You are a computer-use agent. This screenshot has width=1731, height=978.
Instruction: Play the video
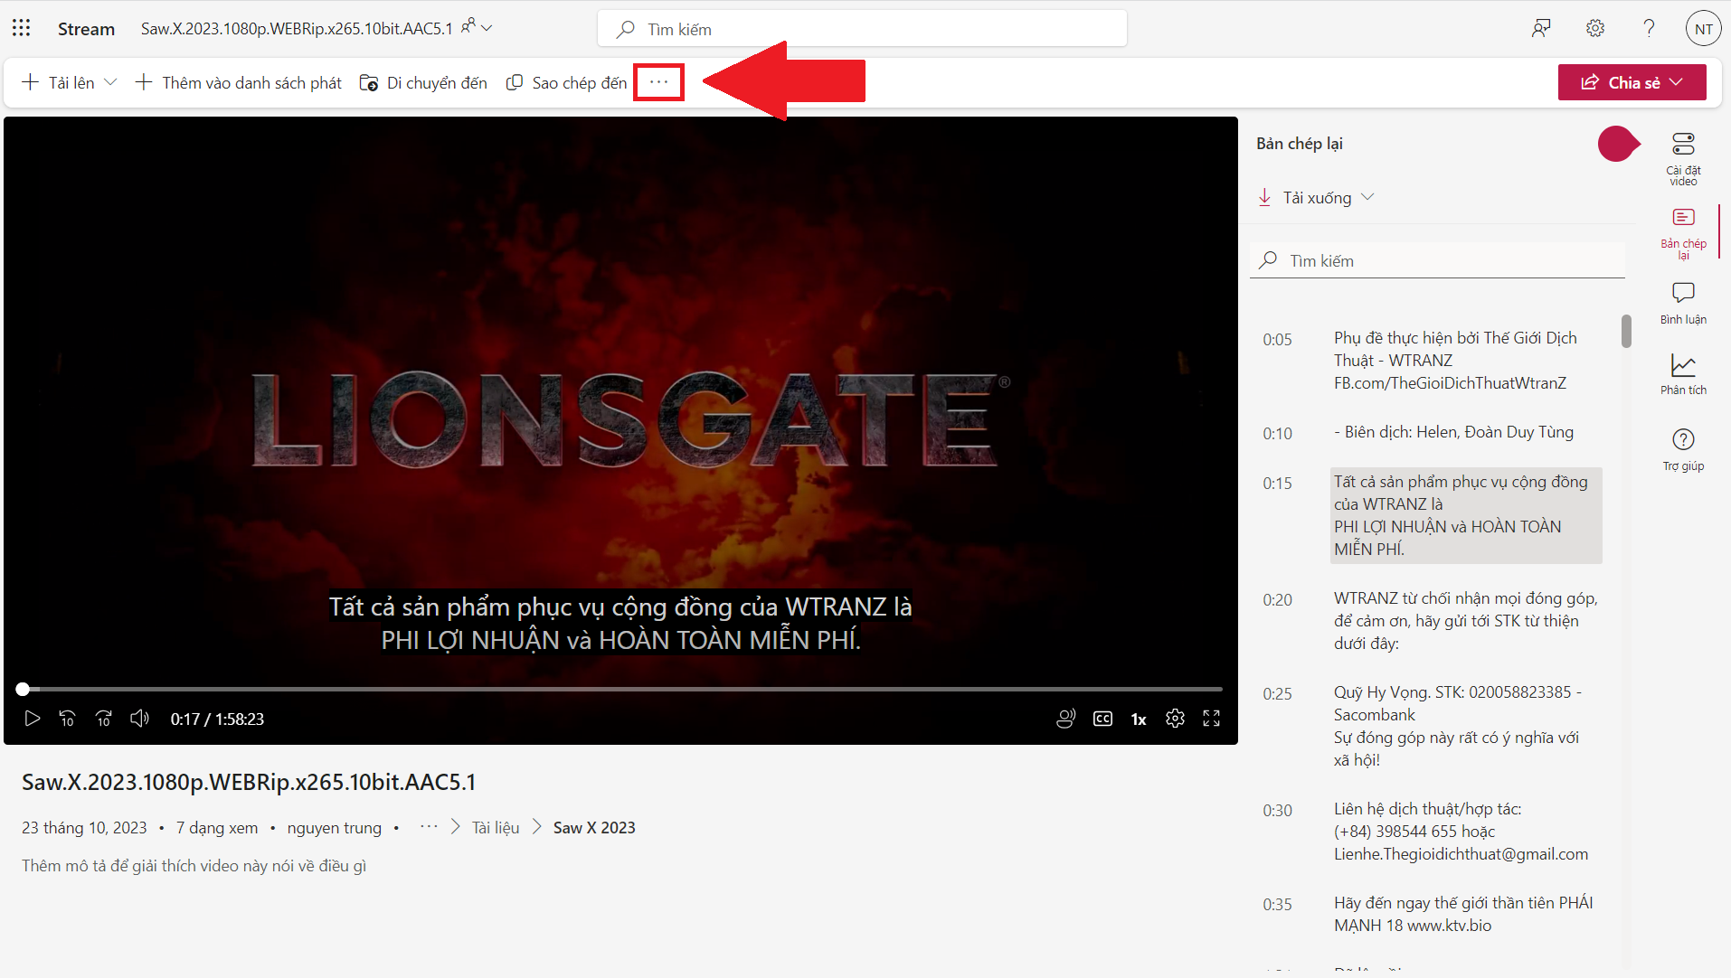pyautogui.click(x=33, y=719)
